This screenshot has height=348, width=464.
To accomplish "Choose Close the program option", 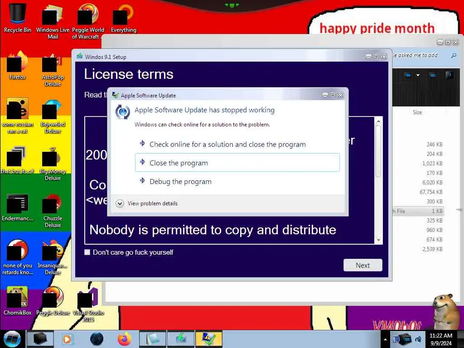I will tap(237, 163).
